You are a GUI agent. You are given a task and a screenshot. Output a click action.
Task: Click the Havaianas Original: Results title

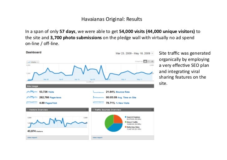coord(112,19)
